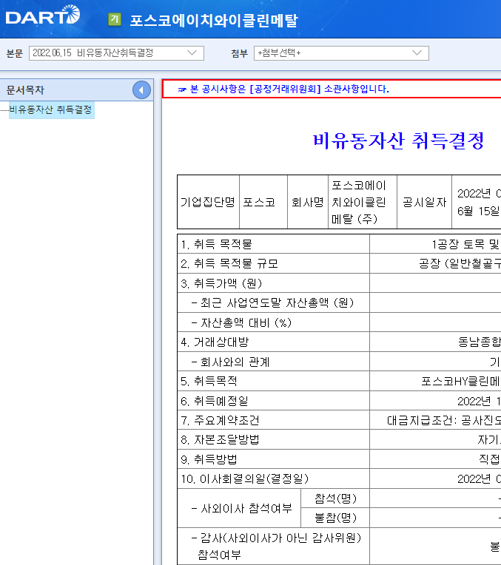Click the 회사명 header cell

pyautogui.click(x=308, y=202)
